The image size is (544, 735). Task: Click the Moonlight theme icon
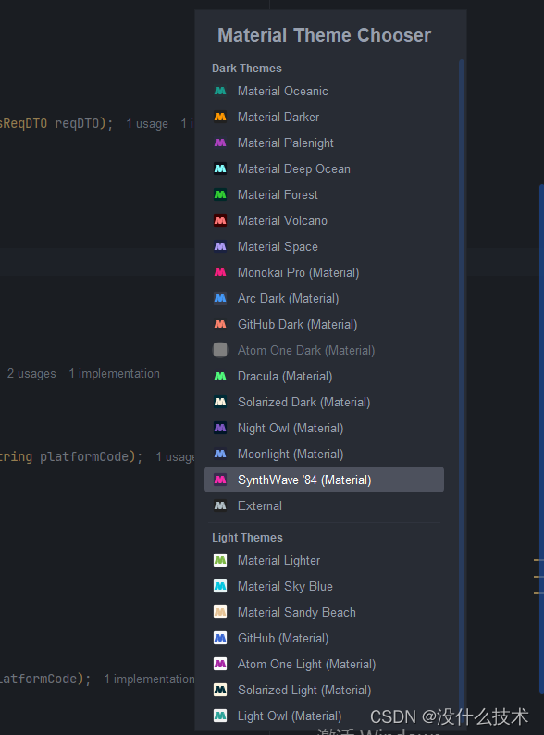[x=220, y=454]
